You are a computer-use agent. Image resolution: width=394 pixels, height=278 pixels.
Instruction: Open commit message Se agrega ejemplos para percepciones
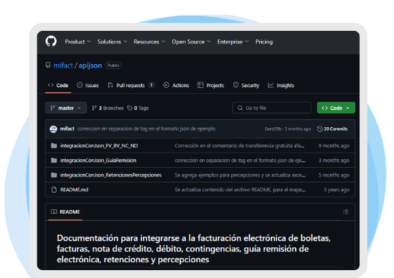click(x=240, y=175)
